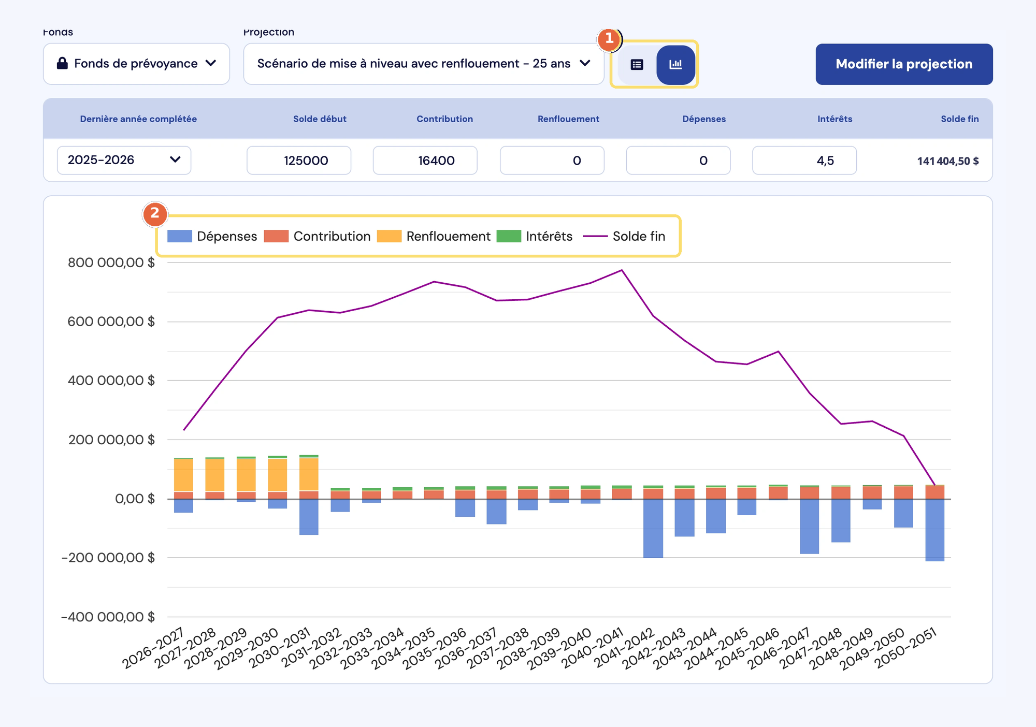The height and width of the screenshot is (727, 1036).
Task: Click the Dépenses column header
Action: click(x=704, y=119)
